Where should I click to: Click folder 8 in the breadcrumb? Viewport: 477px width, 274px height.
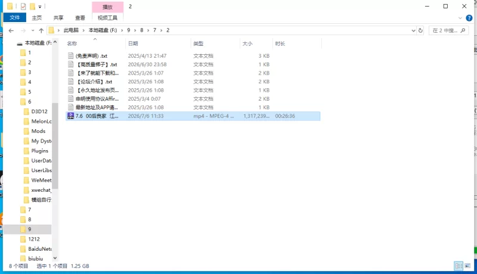click(142, 30)
